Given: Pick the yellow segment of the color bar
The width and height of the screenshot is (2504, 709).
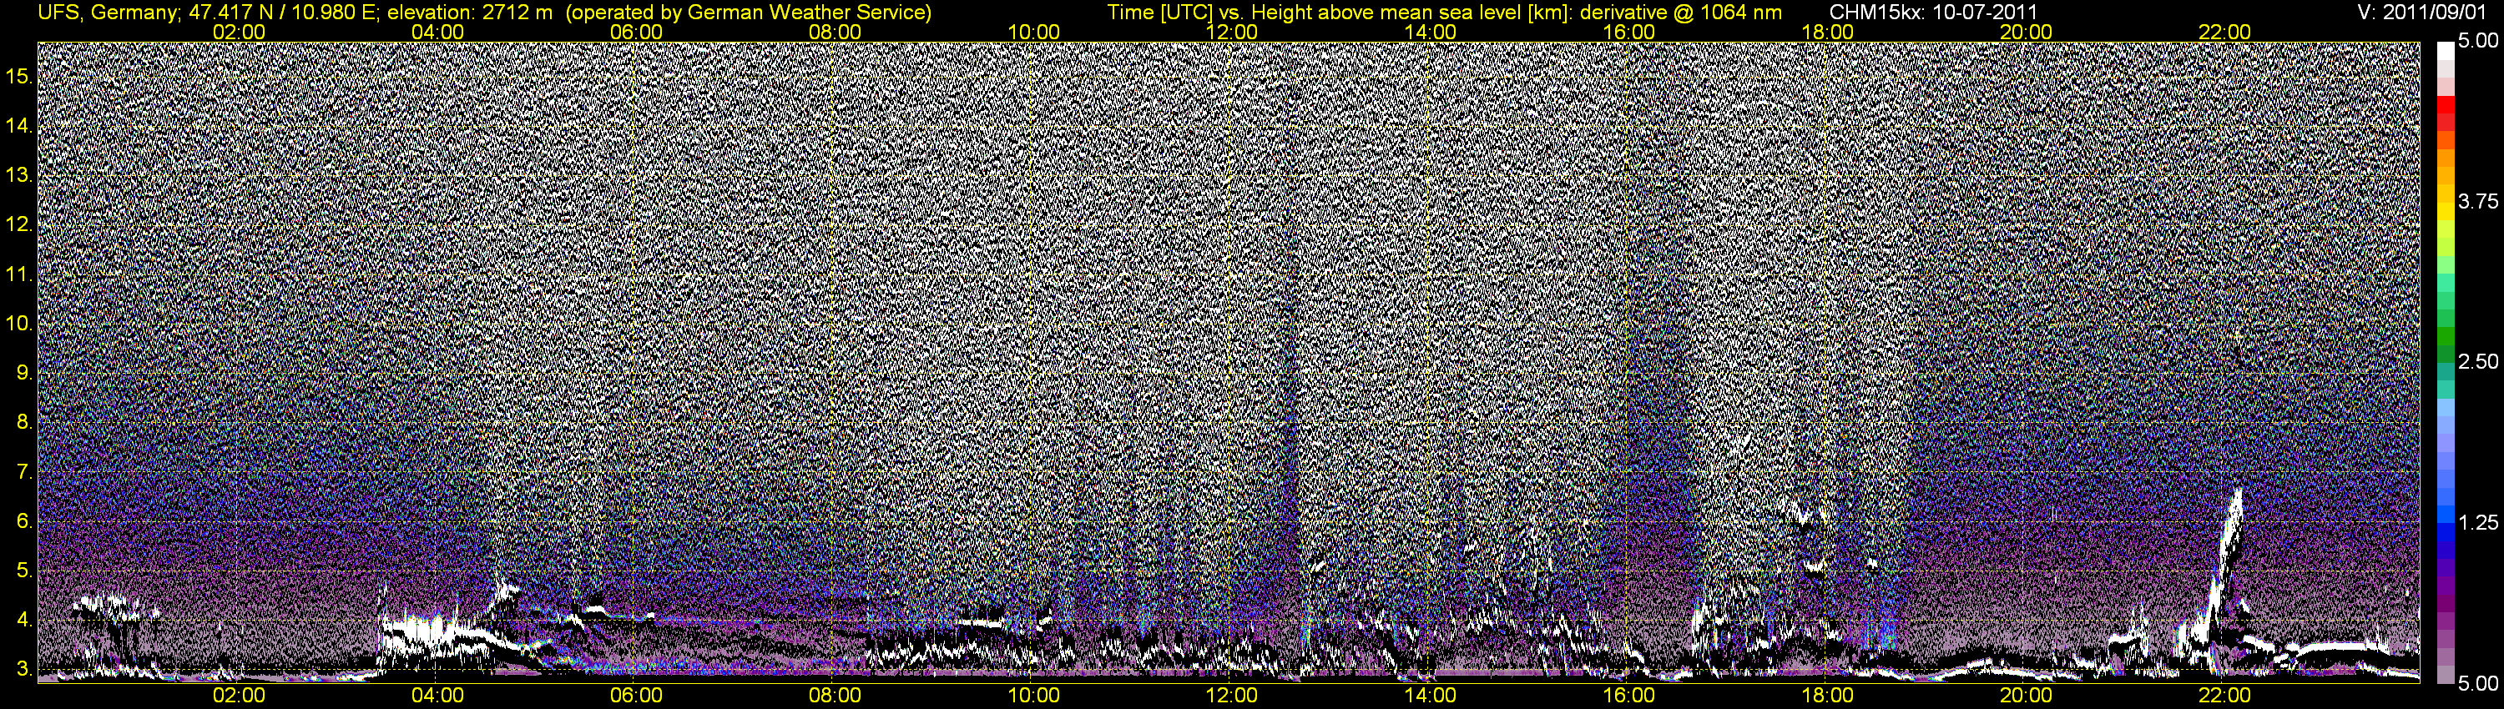Looking at the screenshot, I should coord(2446,210).
